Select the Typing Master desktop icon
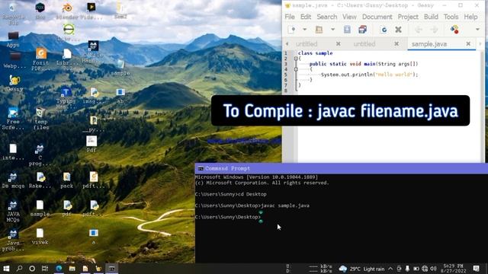 tap(66, 98)
